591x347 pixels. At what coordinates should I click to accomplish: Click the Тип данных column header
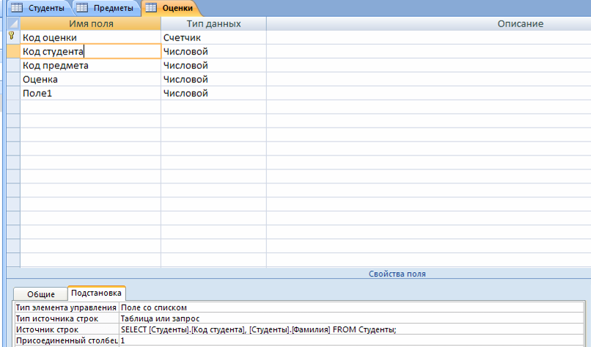click(x=213, y=23)
